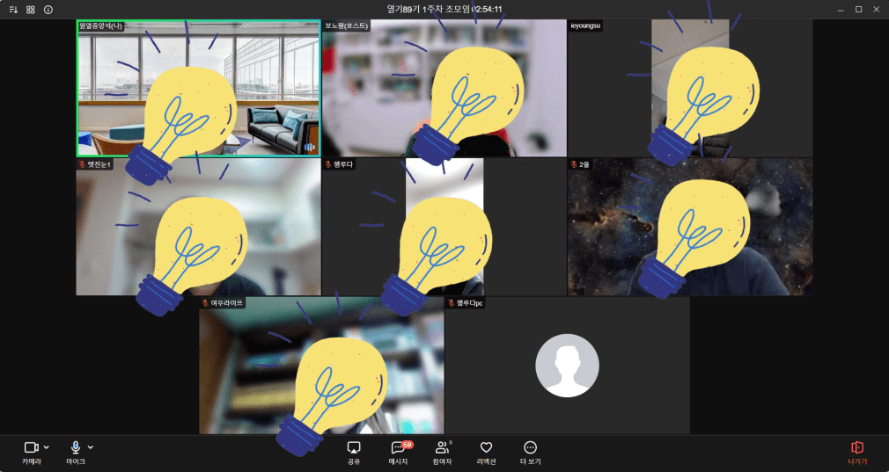Click the sort/order icon in the title bar
889x472 pixels.
click(x=13, y=10)
